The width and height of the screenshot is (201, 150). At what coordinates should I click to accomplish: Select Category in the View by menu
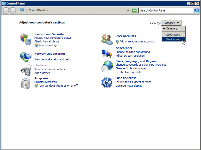point(173,28)
